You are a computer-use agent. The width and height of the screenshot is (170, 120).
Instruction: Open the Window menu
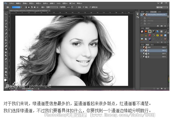coord(72,3)
